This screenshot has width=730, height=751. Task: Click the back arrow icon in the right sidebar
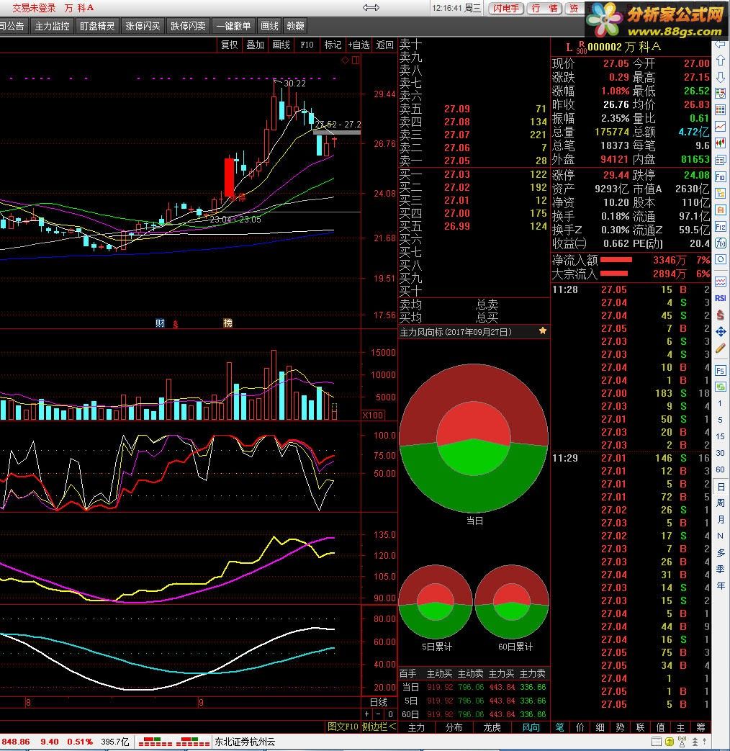[721, 44]
